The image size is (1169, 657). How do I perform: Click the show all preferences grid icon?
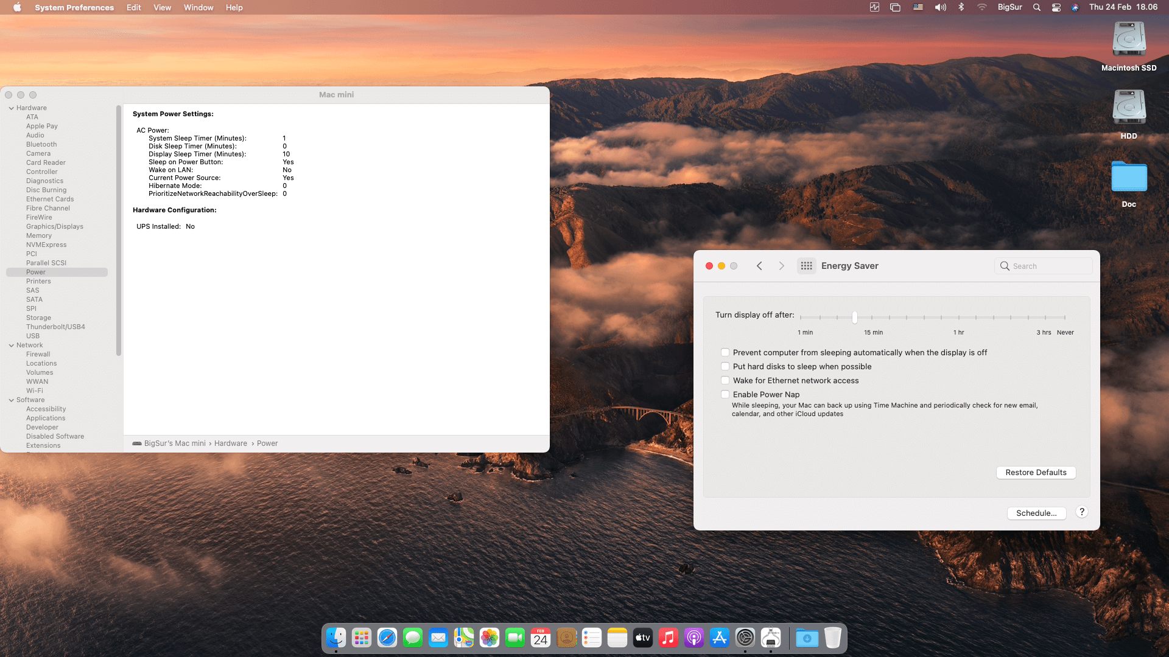pyautogui.click(x=806, y=266)
